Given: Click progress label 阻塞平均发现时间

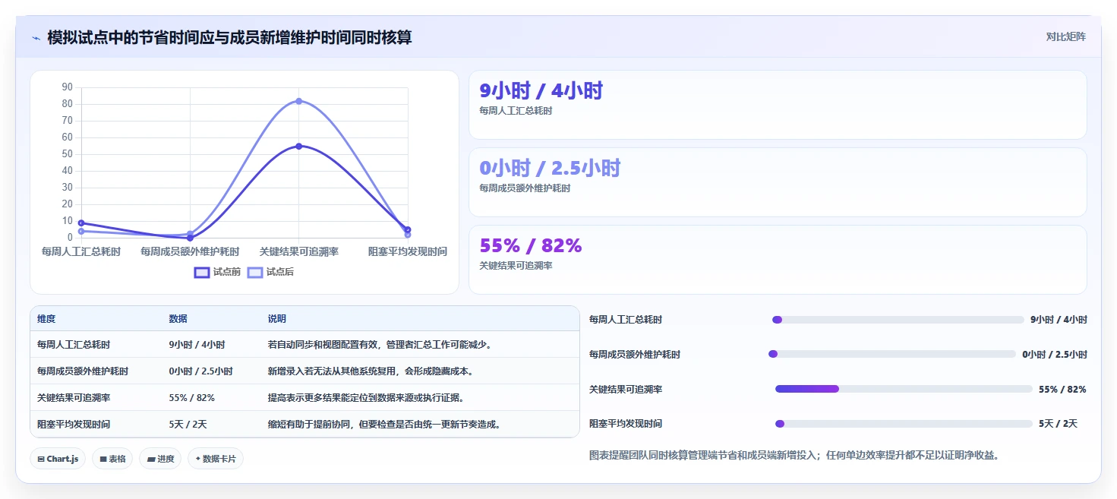Looking at the screenshot, I should coord(626,424).
